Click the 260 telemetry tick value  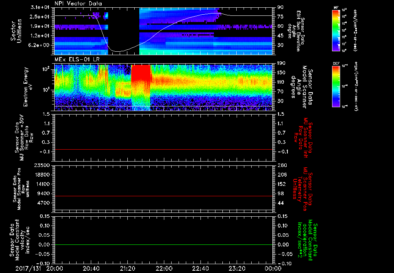point(281,165)
